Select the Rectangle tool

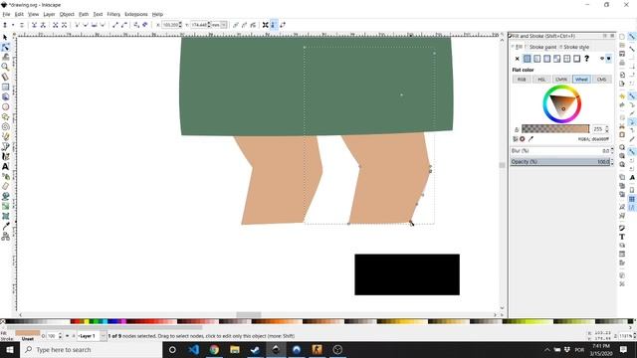(5, 87)
